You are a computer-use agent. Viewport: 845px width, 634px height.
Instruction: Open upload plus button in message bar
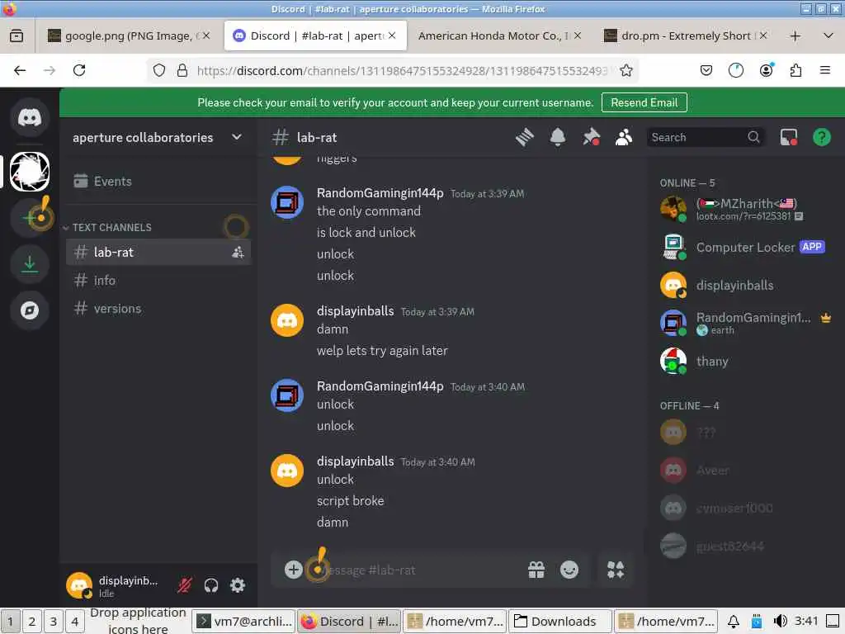tap(293, 570)
